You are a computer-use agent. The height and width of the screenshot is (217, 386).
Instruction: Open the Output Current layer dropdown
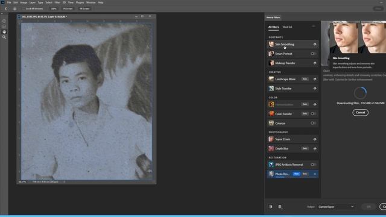click(x=336, y=207)
